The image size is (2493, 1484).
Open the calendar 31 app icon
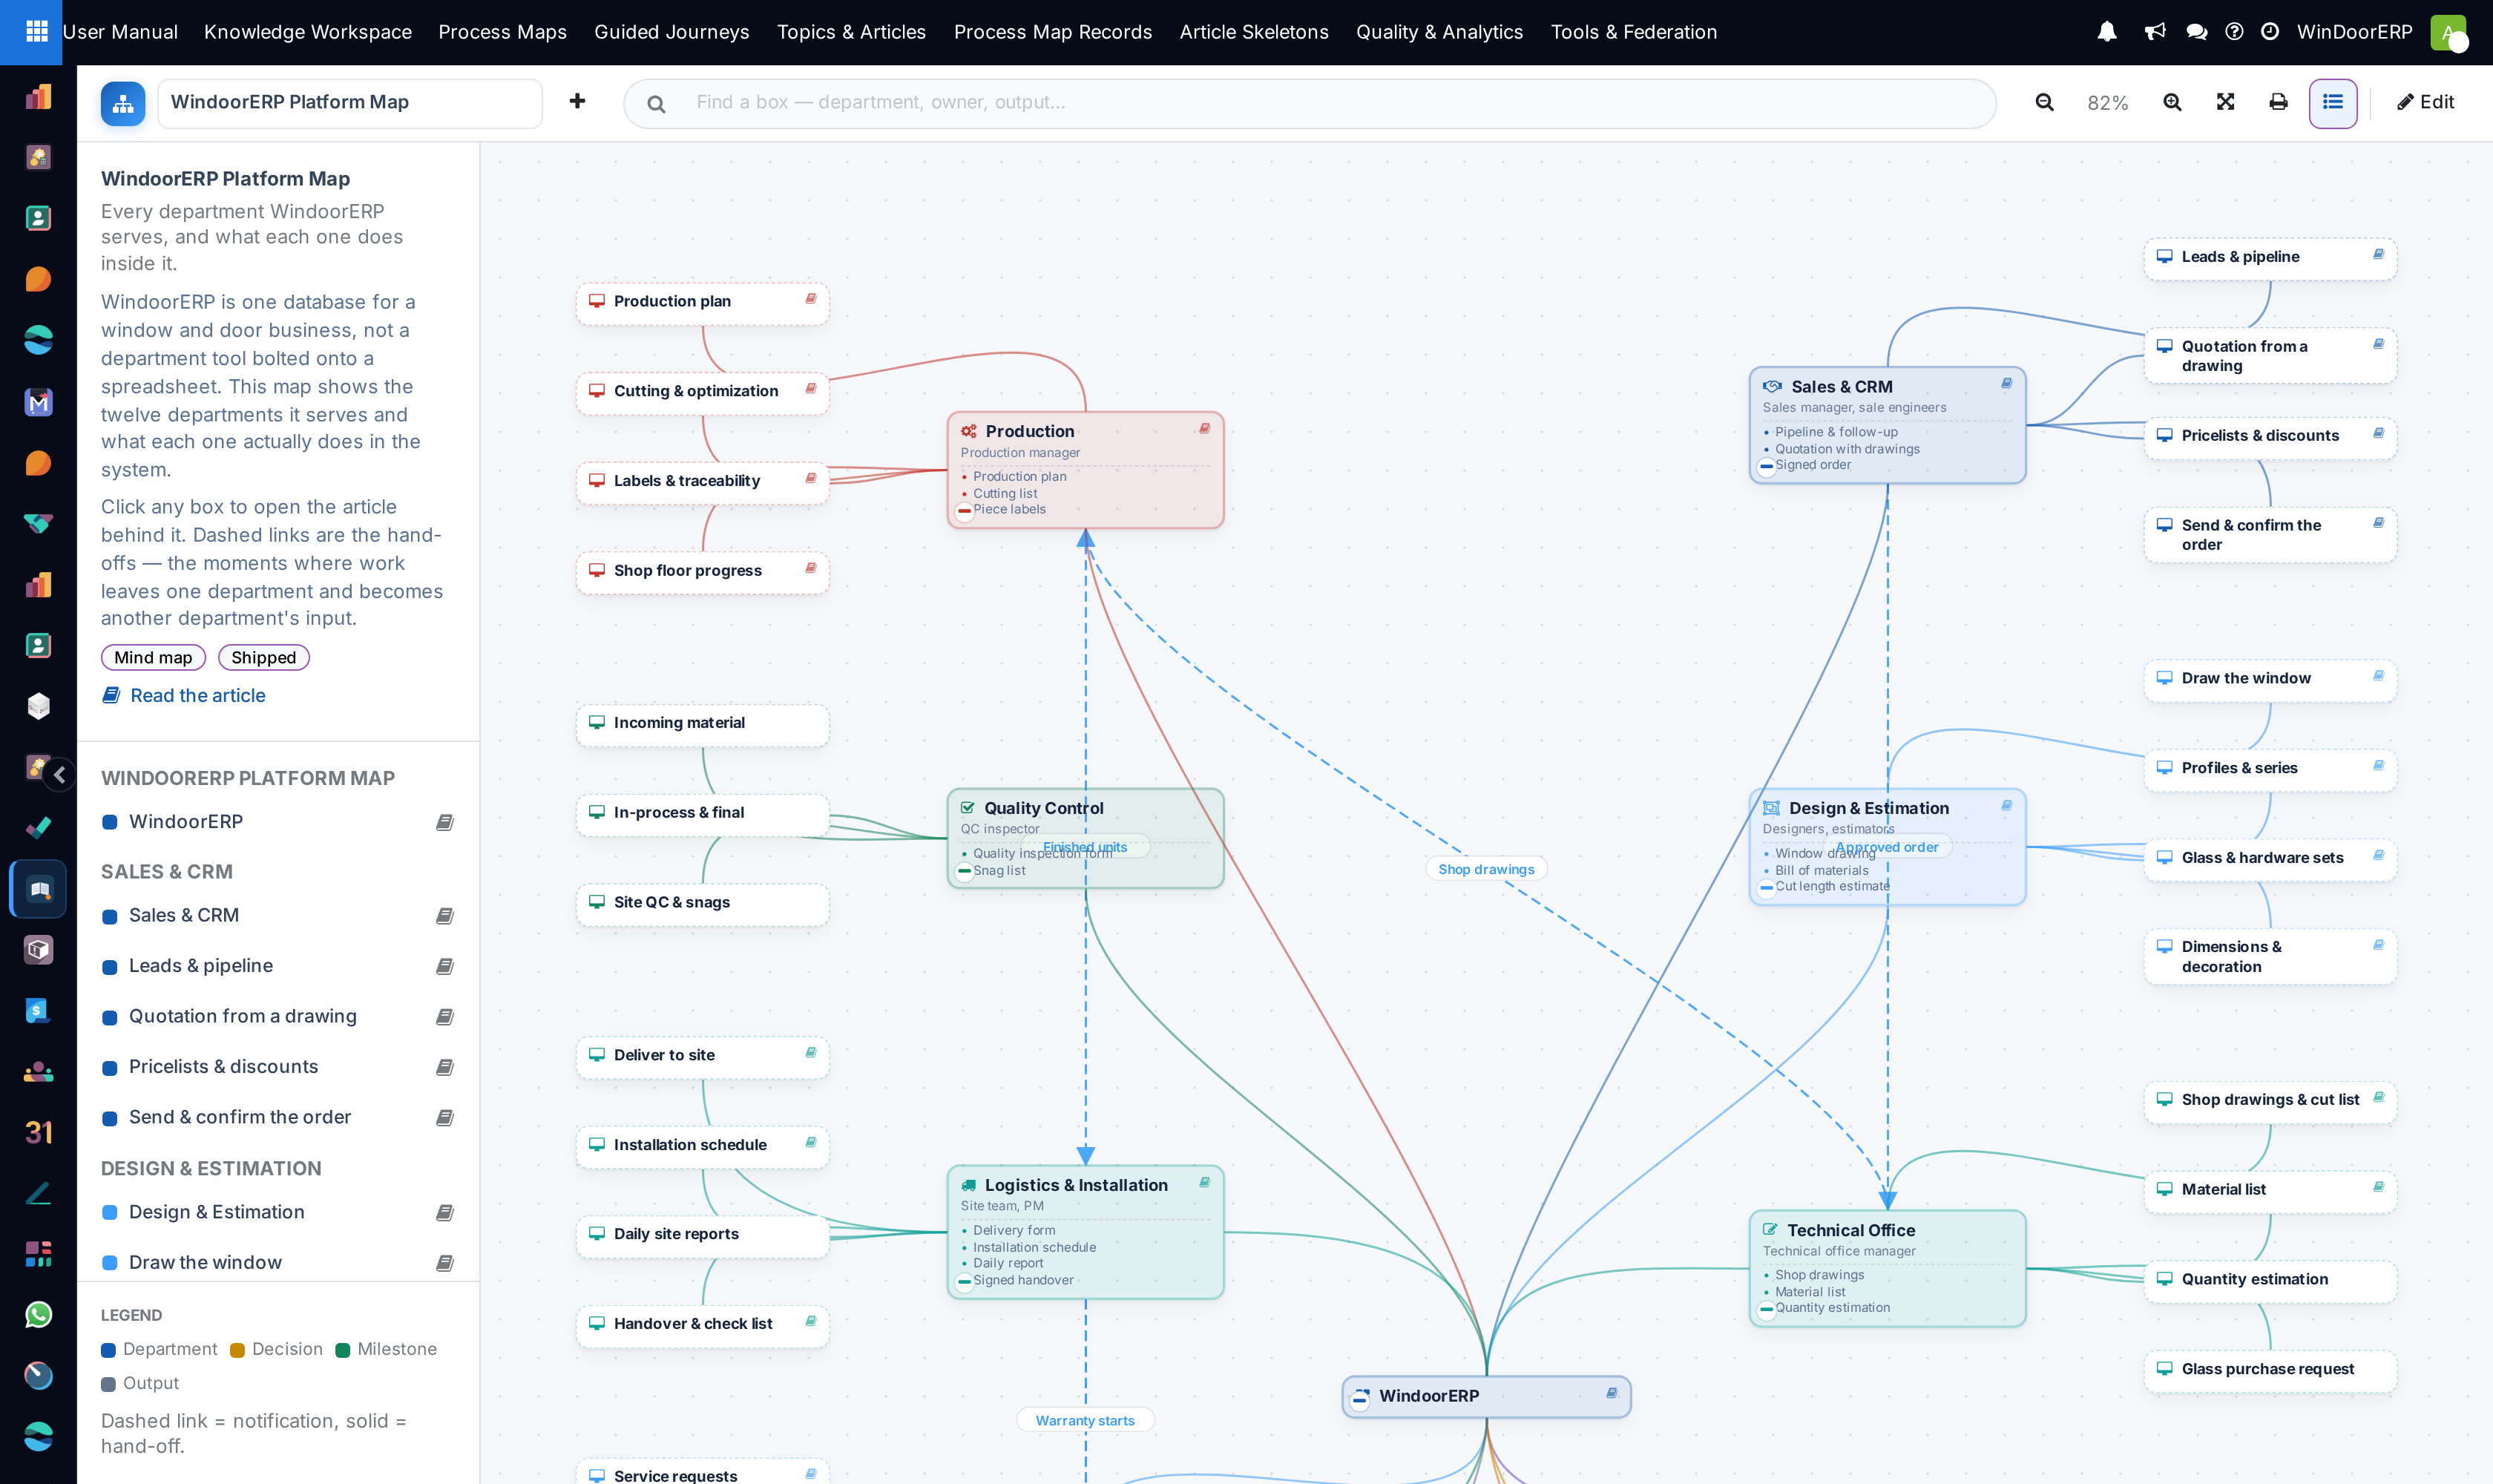coord(38,1132)
